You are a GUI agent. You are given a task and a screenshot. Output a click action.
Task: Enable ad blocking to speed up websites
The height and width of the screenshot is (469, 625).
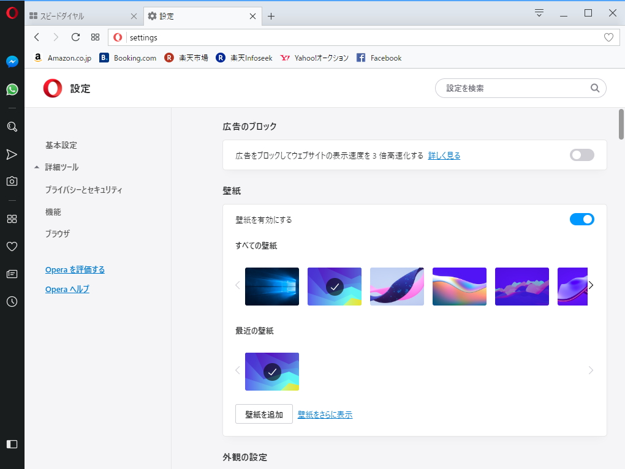click(581, 155)
